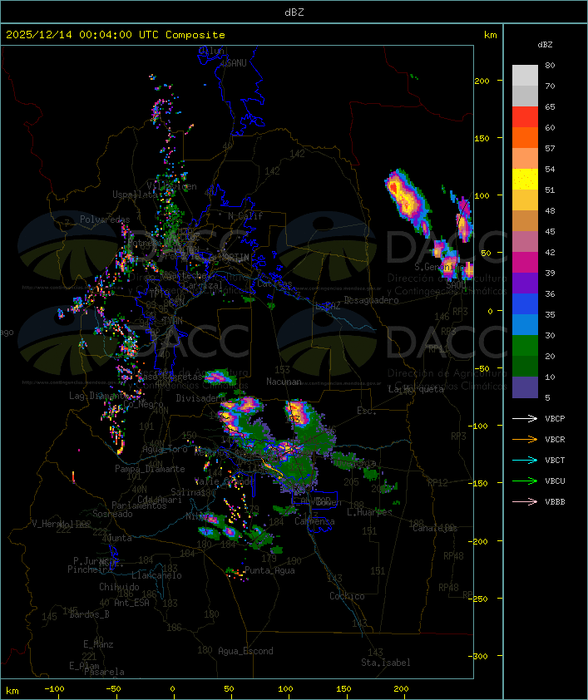This screenshot has width=588, height=700.
Task: Click the Desaguadero map label
Action: (x=371, y=300)
